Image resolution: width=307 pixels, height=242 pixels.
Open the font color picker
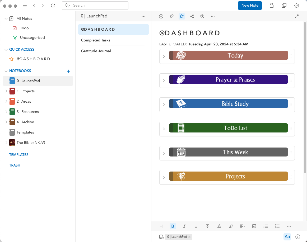(219, 226)
